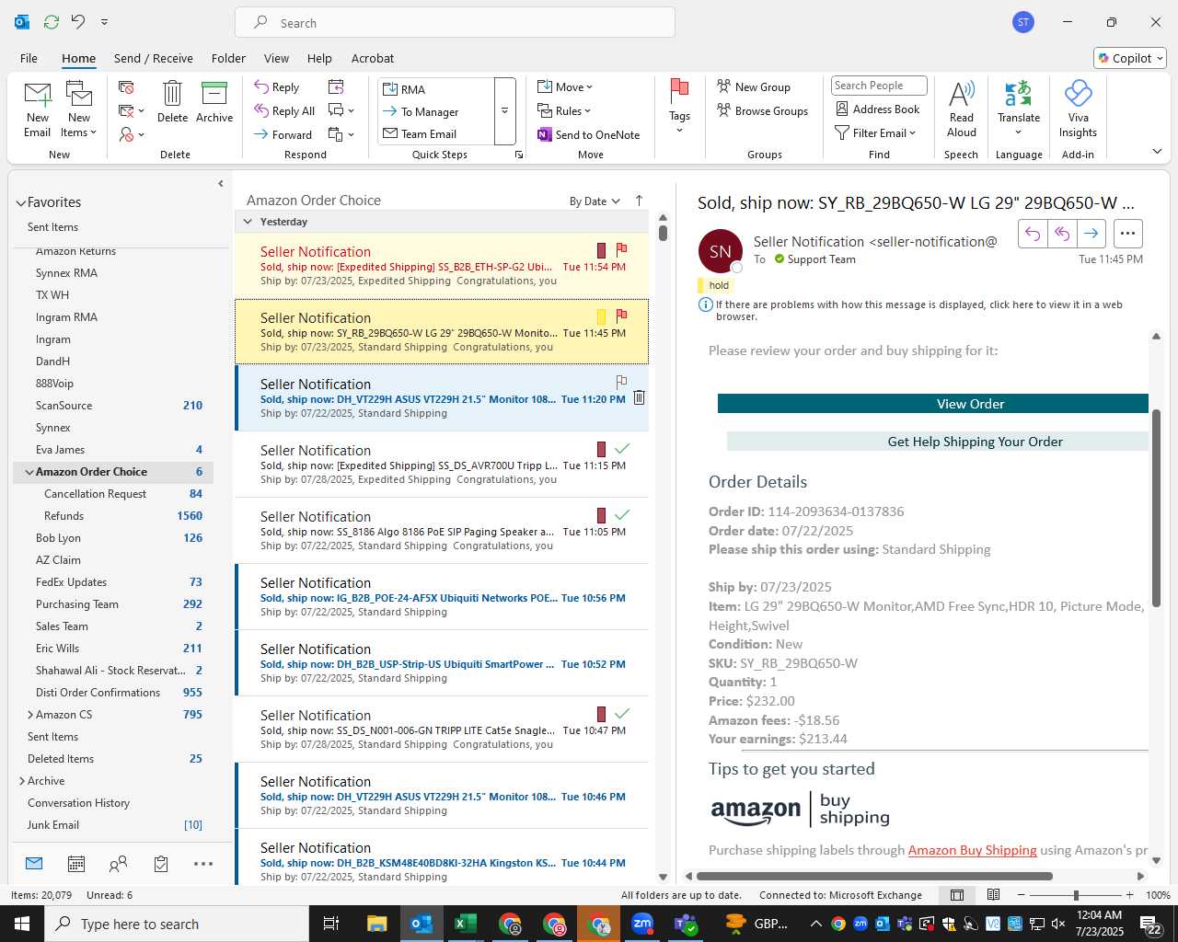Viewport: 1178px width, 942px height.
Task: Click forward arrow in reading pane
Action: (x=1091, y=234)
